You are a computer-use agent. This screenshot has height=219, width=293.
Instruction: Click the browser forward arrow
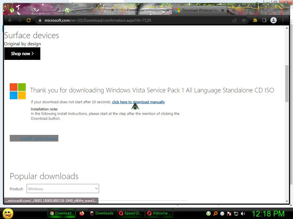[19, 20]
